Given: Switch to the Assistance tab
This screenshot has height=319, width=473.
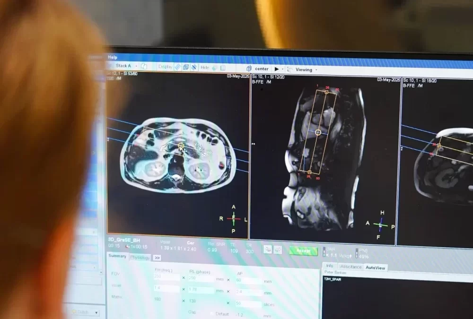Looking at the screenshot, I should (350, 267).
